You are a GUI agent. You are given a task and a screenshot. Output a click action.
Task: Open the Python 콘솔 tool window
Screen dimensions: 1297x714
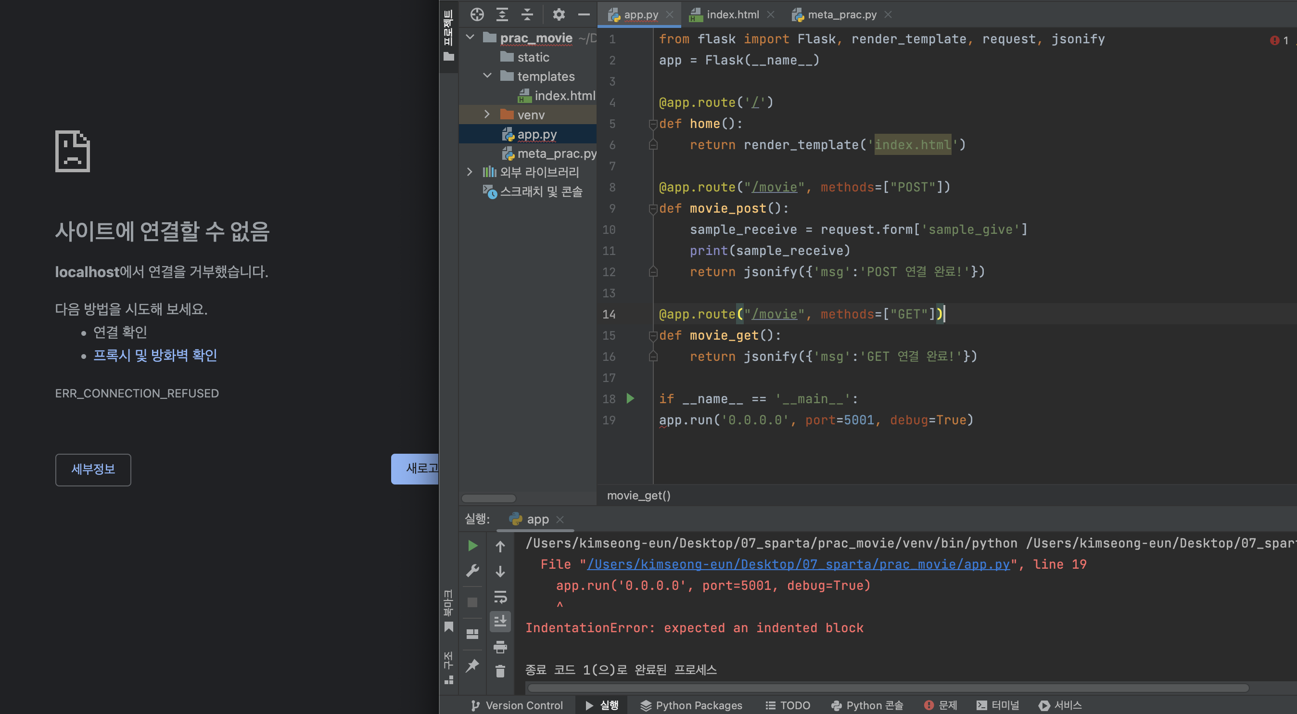[867, 705]
